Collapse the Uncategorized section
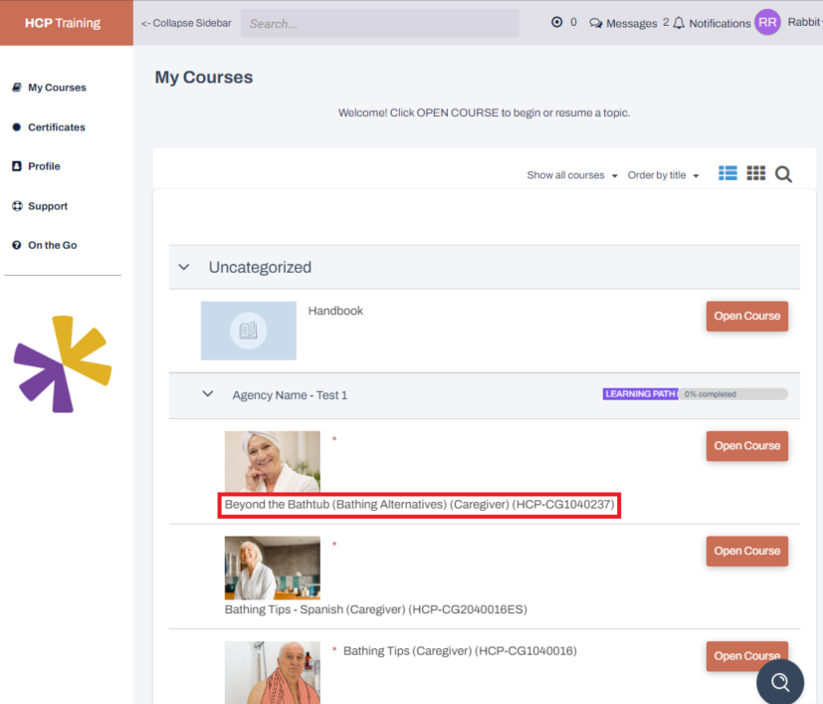The width and height of the screenshot is (823, 704). [x=184, y=267]
